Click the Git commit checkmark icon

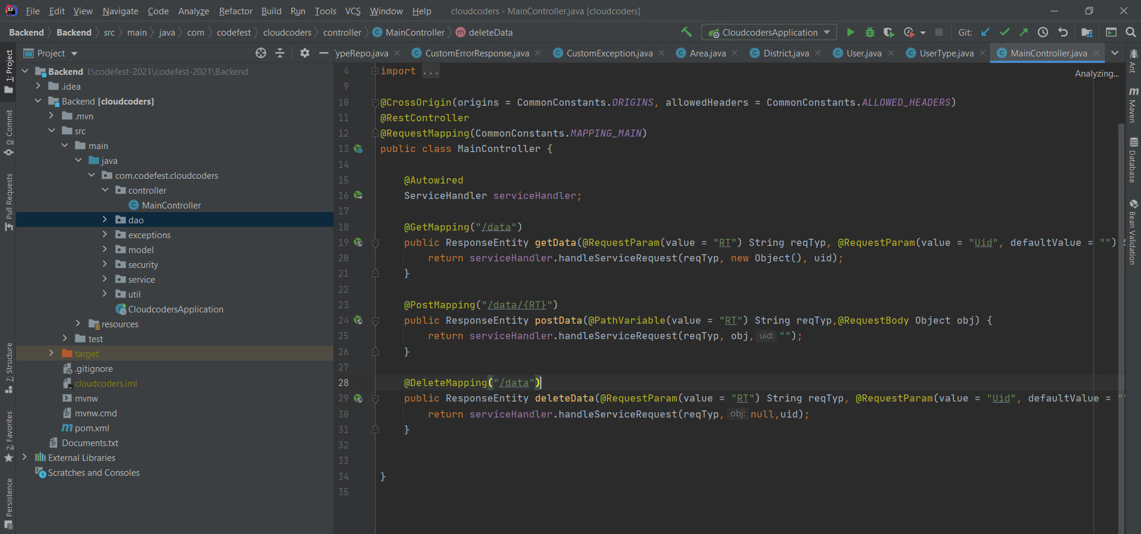pos(1004,33)
